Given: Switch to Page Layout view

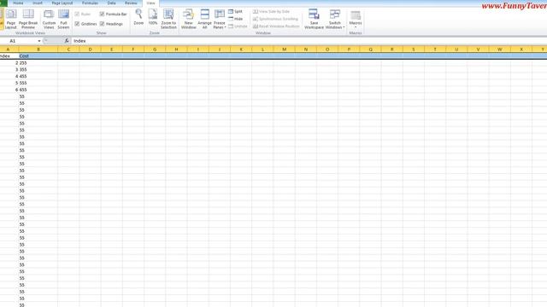Looking at the screenshot, I should (x=11, y=19).
